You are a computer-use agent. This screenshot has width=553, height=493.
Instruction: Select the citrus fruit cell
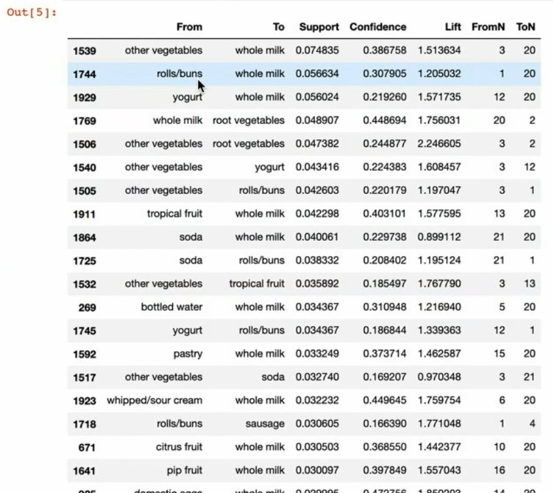pyautogui.click(x=179, y=447)
